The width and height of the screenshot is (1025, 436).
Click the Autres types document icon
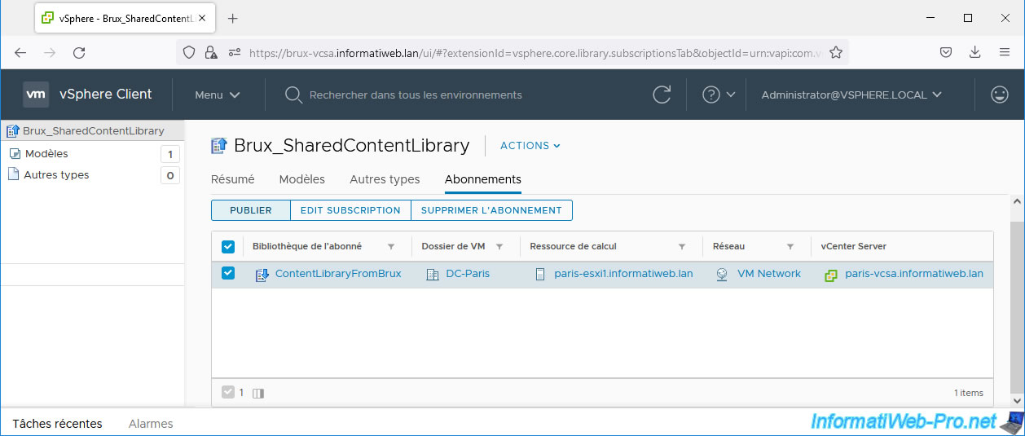[x=13, y=174]
